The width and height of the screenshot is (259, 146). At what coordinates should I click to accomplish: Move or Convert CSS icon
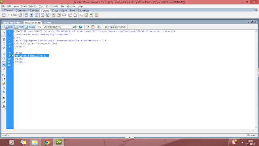point(4,92)
